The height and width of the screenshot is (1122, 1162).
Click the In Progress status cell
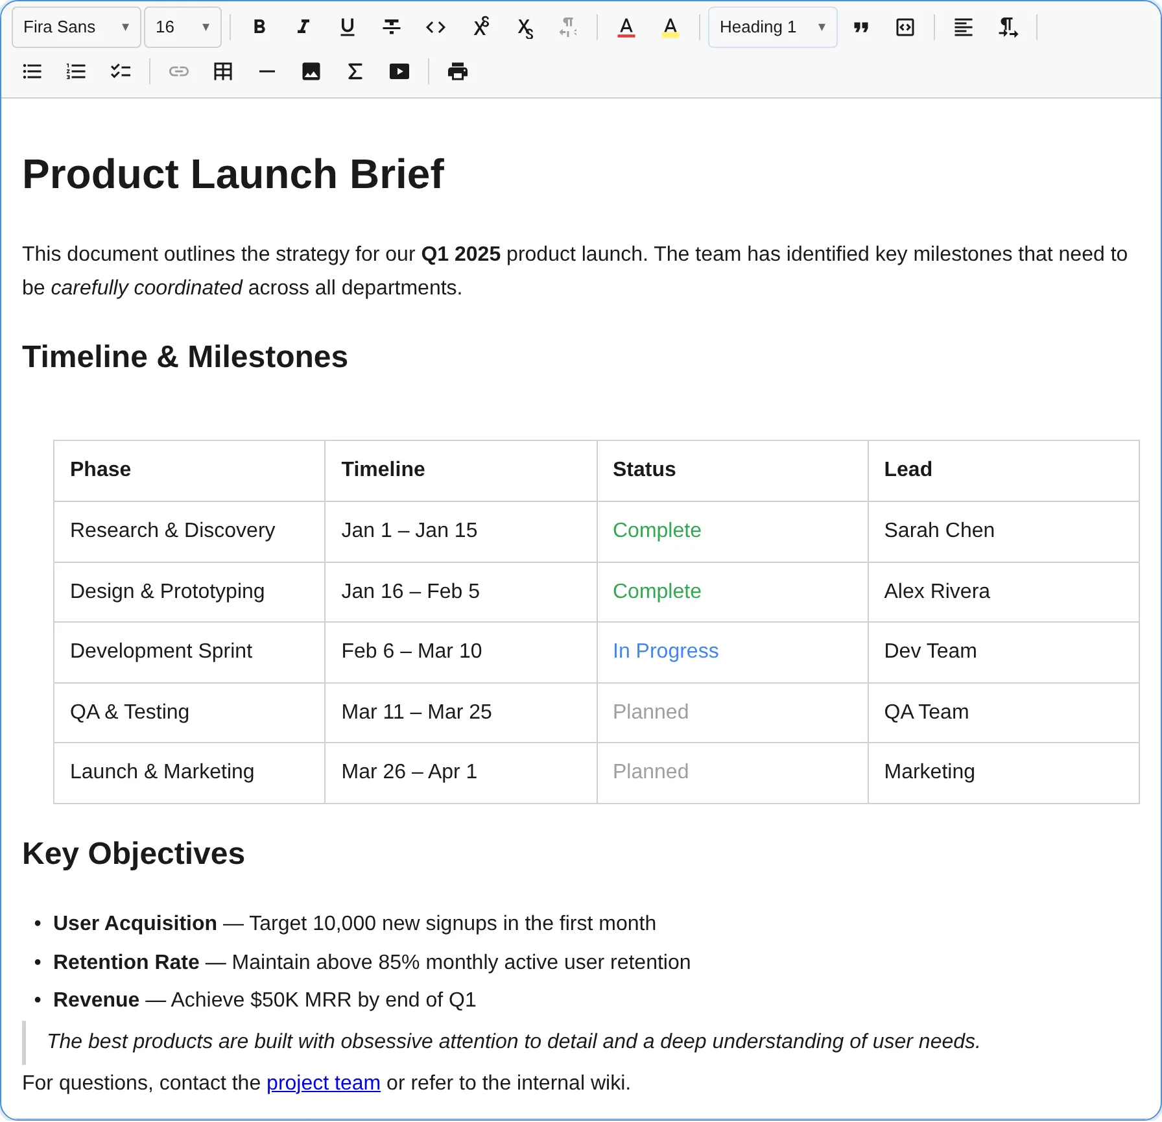pos(733,651)
